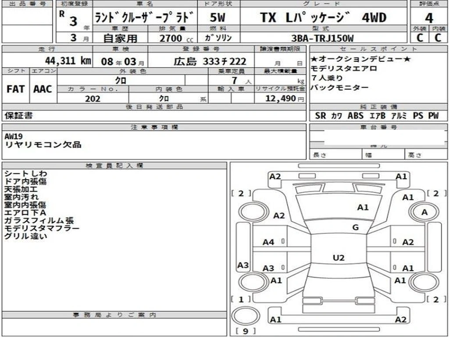Select the fuel type ガソリン
The image size is (449, 337).
218,38
